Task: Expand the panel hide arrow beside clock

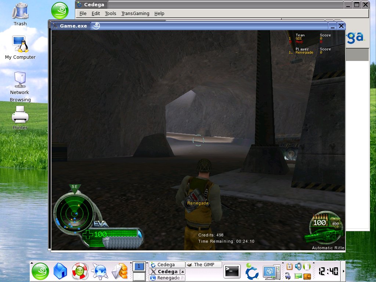Action: (x=344, y=271)
